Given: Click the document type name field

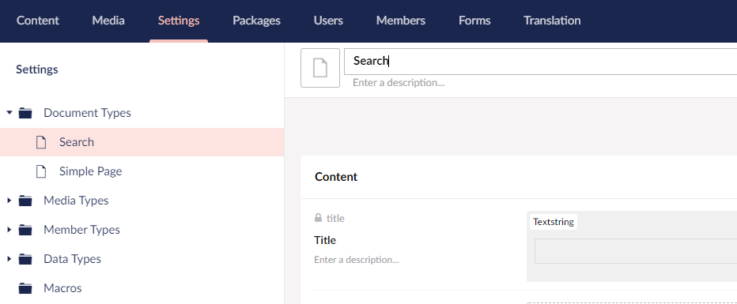Looking at the screenshot, I should coord(541,61).
